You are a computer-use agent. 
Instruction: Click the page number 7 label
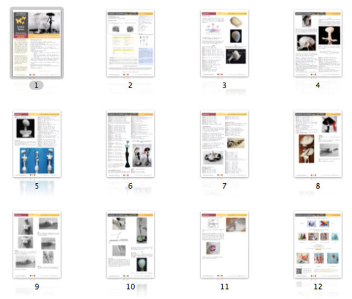coord(224,186)
